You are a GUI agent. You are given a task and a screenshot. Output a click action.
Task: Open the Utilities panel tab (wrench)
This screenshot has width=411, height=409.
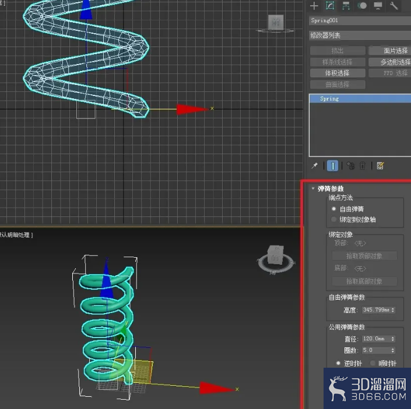click(394, 5)
